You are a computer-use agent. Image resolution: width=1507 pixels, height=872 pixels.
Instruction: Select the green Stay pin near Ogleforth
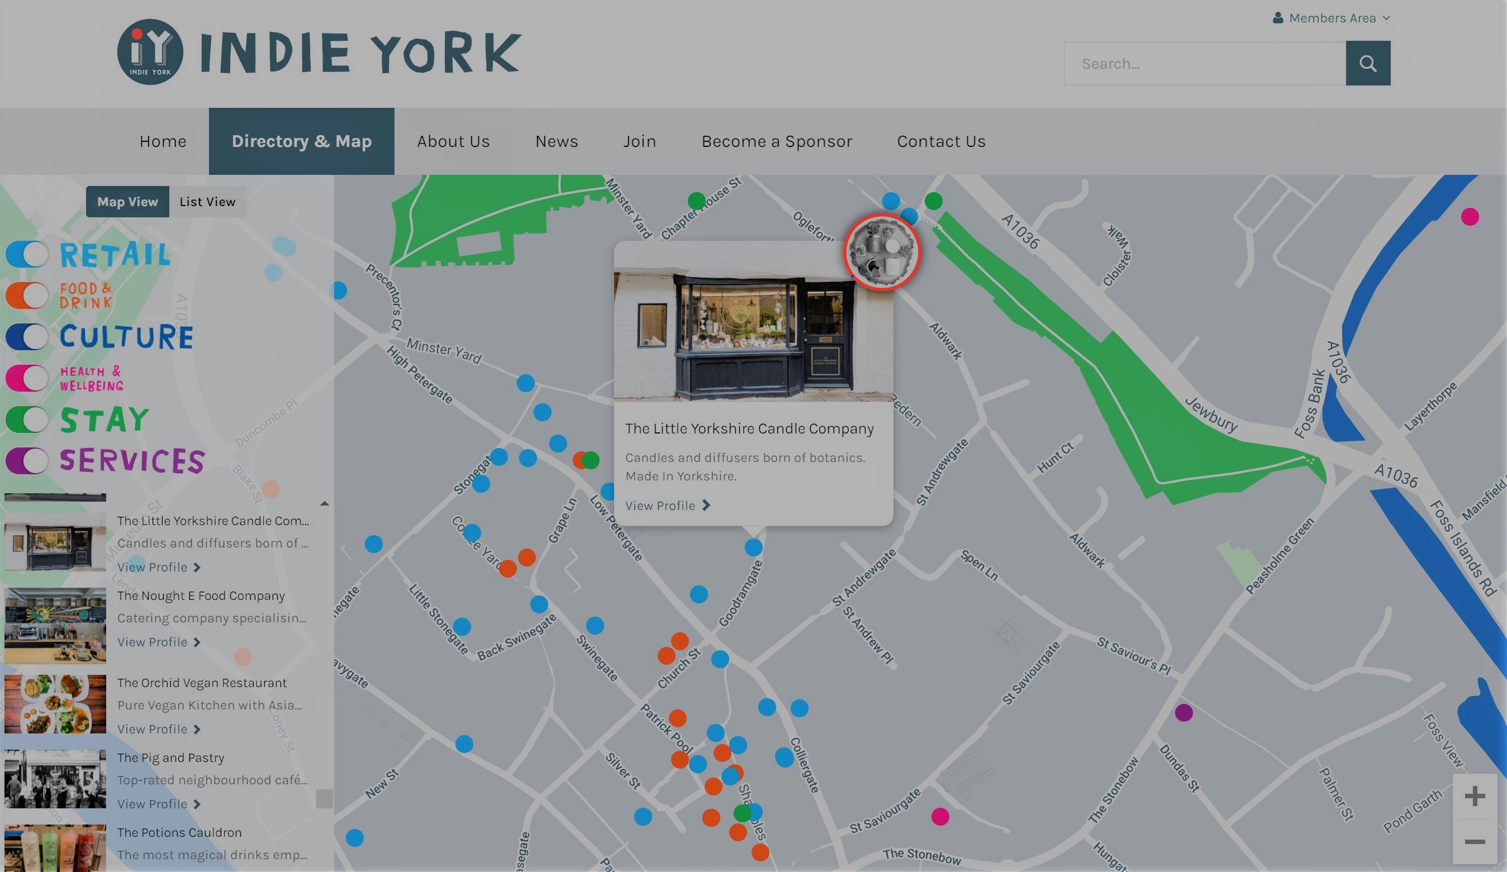(x=934, y=201)
